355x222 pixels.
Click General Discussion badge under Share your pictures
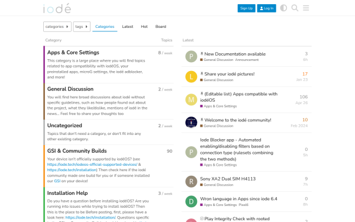coord(217,80)
